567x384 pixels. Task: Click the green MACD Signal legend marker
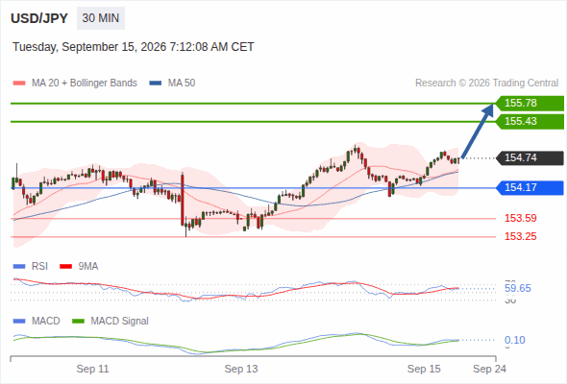click(x=78, y=321)
